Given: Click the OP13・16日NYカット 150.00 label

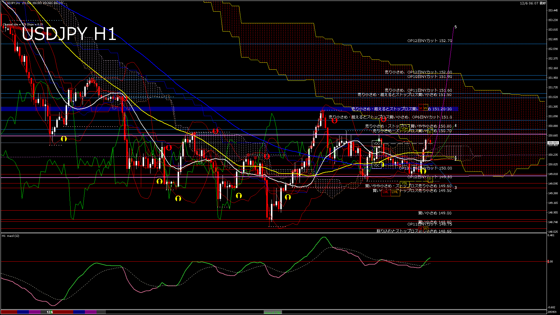Looking at the screenshot, I should [426, 168].
